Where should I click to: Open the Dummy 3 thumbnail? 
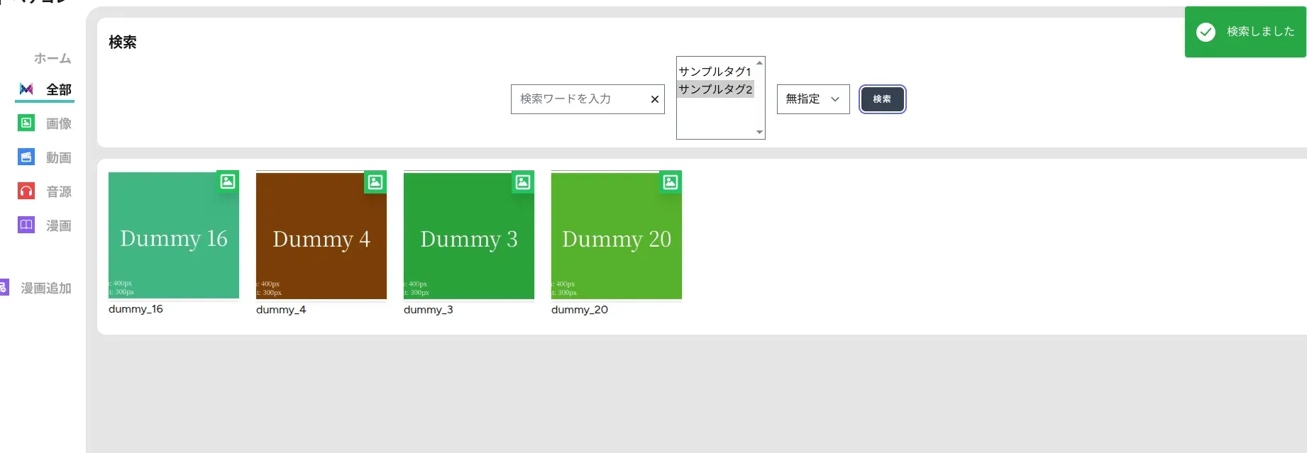click(469, 235)
